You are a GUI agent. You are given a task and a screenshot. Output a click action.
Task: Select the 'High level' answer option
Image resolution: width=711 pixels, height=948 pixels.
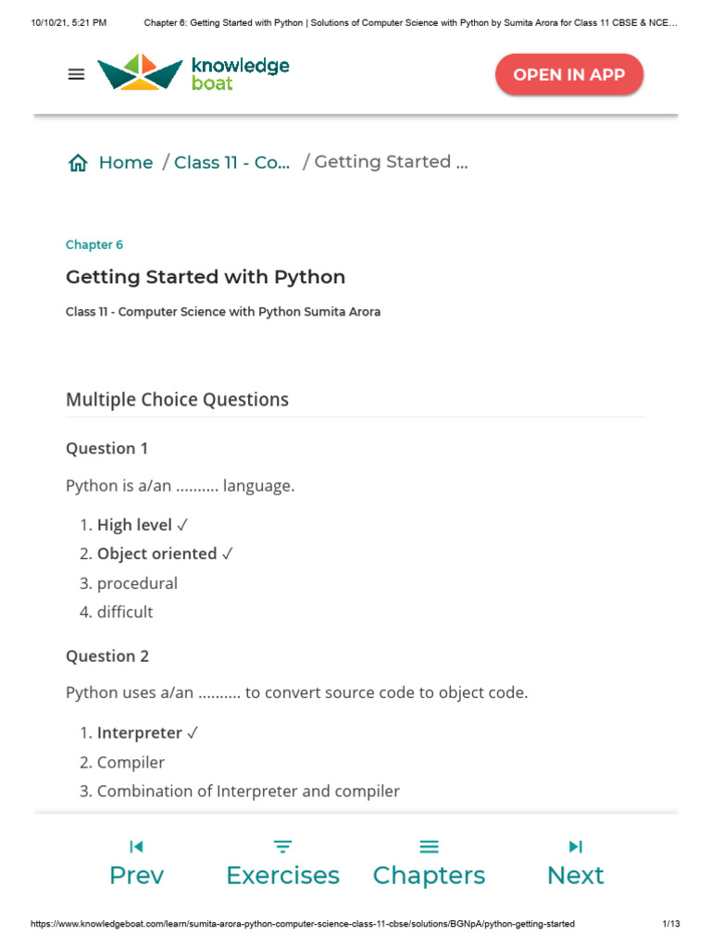135,525
